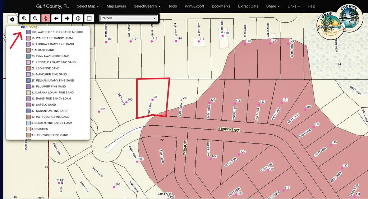Viewport: 368px width, 199px height.
Task: Click the parcel 203 map point
Action: (x=152, y=100)
